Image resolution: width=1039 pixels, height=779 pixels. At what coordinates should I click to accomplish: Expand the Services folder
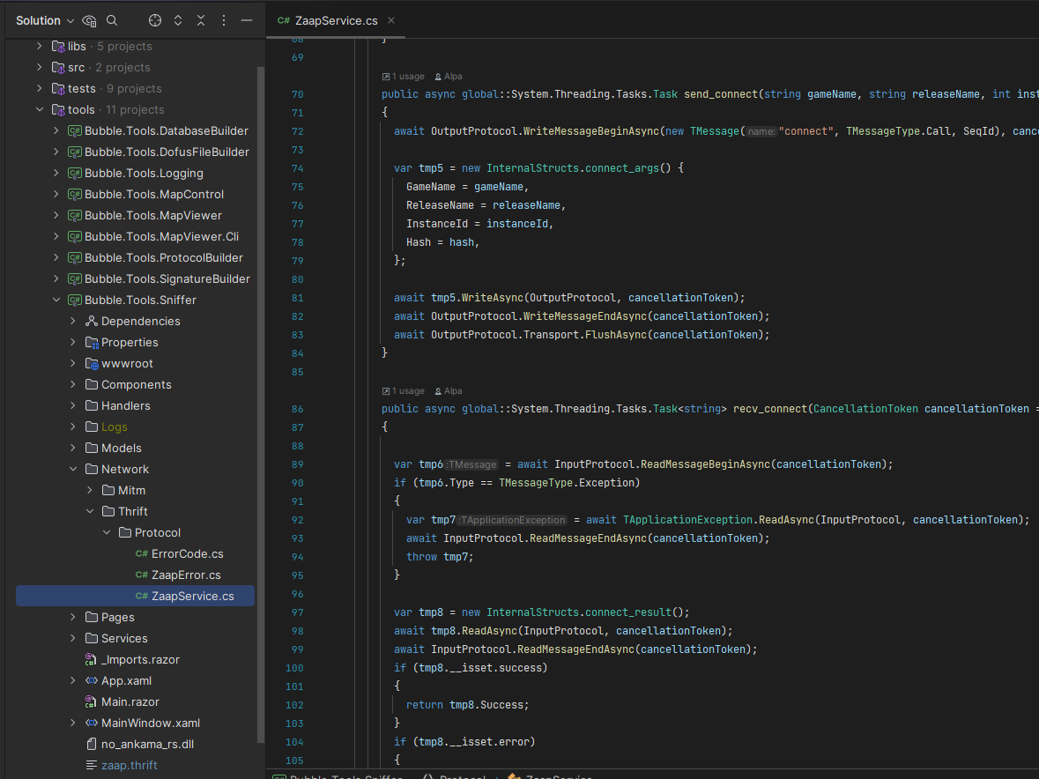(x=73, y=639)
